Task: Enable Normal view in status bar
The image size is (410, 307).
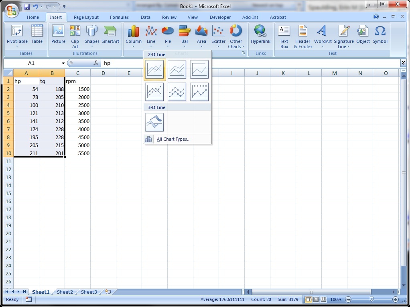Action: pos(309,299)
